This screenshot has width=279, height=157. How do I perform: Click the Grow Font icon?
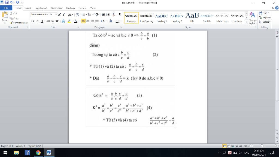tap(59, 15)
